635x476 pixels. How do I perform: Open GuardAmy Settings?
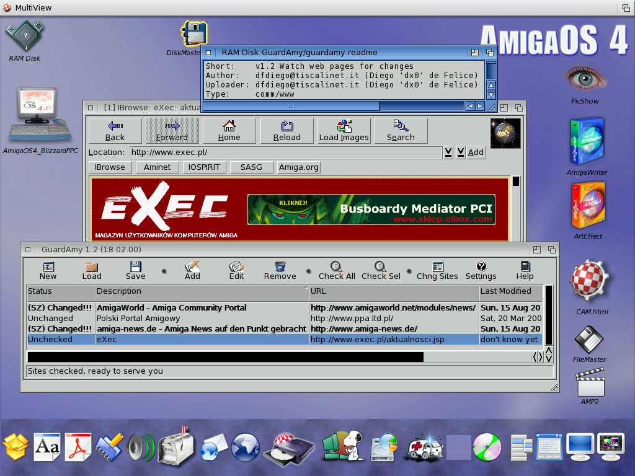[481, 271]
